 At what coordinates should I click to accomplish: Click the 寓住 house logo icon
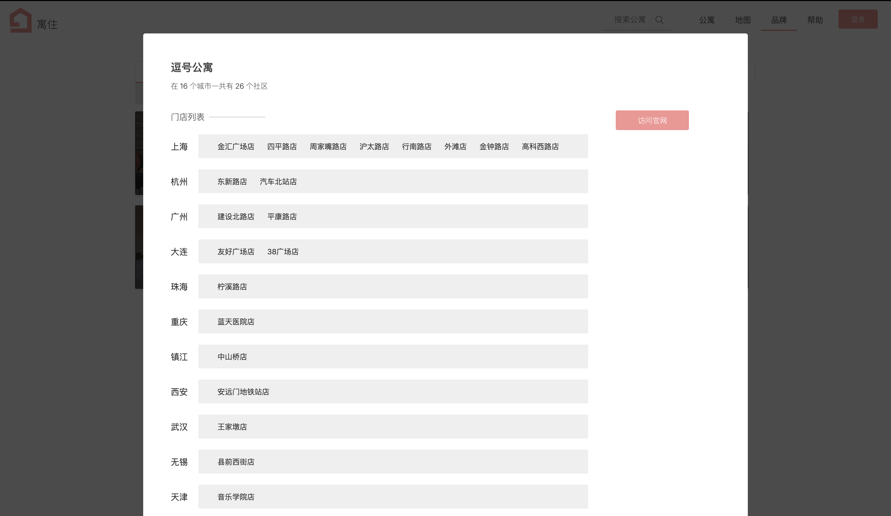point(20,20)
